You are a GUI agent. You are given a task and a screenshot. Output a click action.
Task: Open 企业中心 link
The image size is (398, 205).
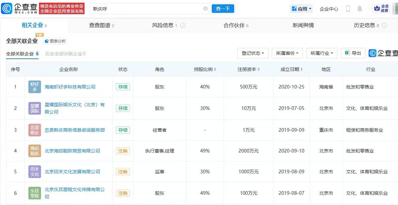[329, 9]
